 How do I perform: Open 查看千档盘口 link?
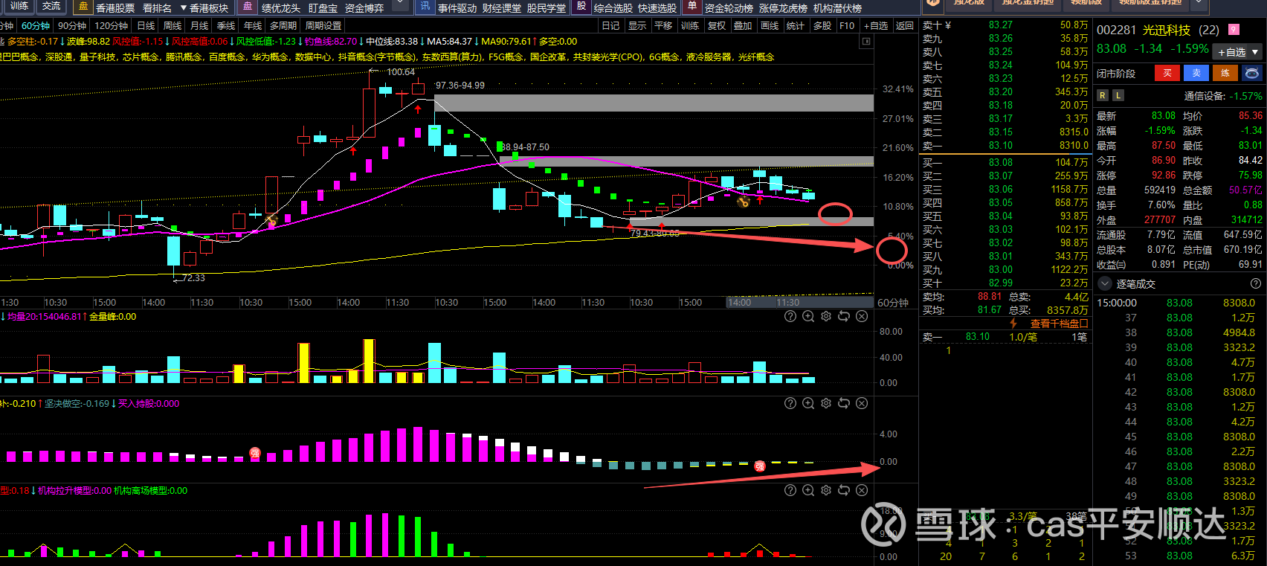1059,324
